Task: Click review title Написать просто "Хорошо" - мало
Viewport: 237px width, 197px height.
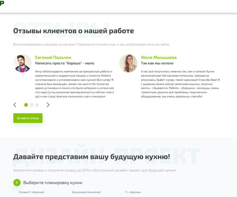Action: coord(65,63)
